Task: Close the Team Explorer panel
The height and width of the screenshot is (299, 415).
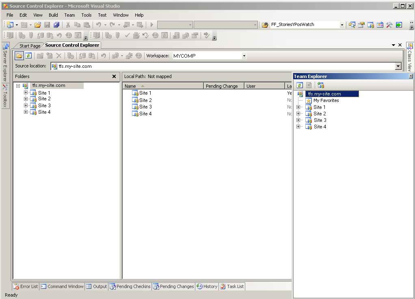Action: [x=411, y=76]
